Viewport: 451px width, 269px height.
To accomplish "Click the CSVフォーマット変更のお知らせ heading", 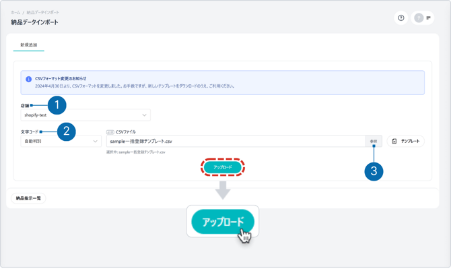I will coord(61,78).
